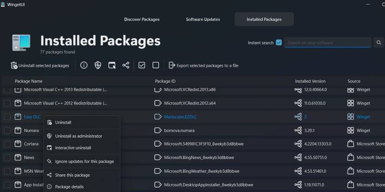Screen dimensions: 385x192
Task: Sort by the Package Name column header
Action: [x=28, y=81]
